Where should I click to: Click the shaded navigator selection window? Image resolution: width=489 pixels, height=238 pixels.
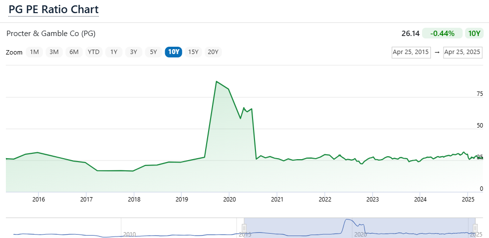coord(360,228)
